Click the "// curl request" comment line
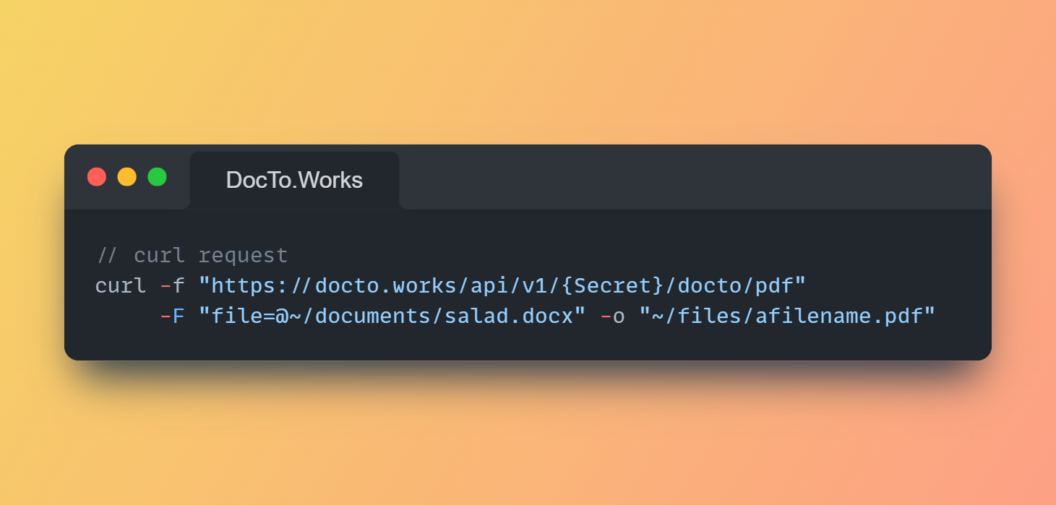Image resolution: width=1056 pixels, height=505 pixels. pyautogui.click(x=192, y=255)
